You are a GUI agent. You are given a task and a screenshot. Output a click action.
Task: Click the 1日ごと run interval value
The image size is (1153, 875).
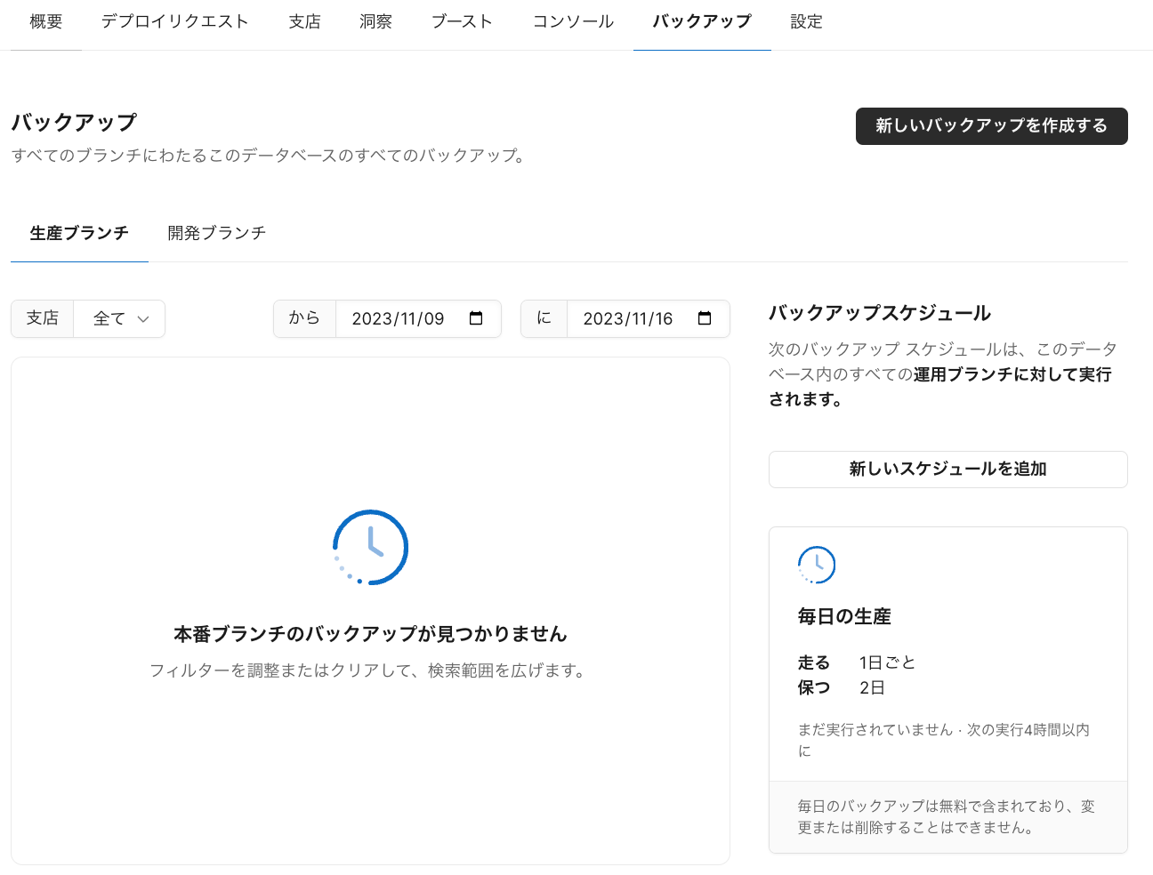[x=887, y=662]
